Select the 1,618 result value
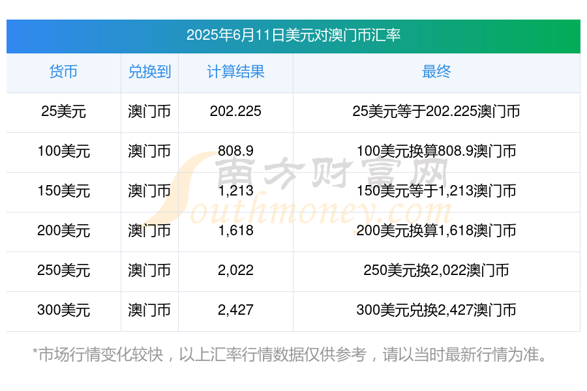This screenshot has width=587, height=391. 235,231
